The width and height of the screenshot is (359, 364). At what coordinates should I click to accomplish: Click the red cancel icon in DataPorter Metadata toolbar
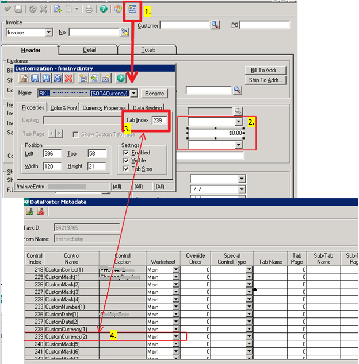click(41, 212)
